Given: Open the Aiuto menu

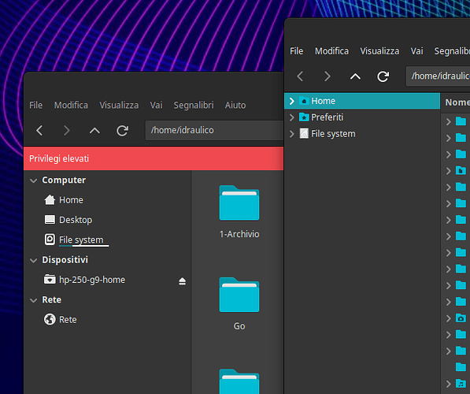Looking at the screenshot, I should pos(235,106).
